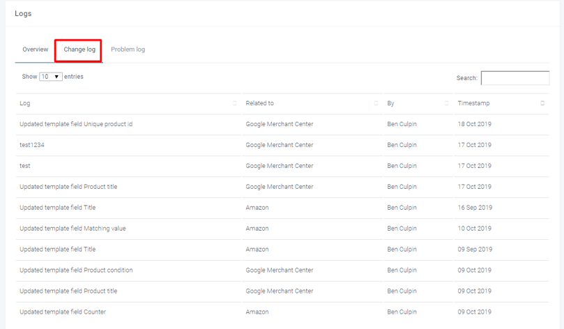Click the Timestamp column header label
564x329 pixels.
[x=473, y=103]
